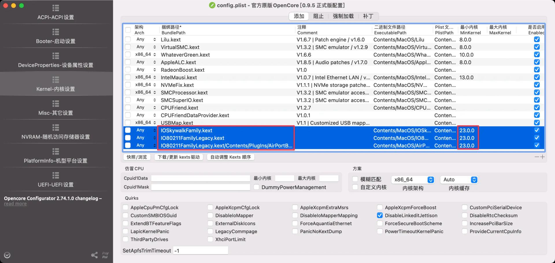
Task: Click the share icon in sidebar footer
Action: 94,255
